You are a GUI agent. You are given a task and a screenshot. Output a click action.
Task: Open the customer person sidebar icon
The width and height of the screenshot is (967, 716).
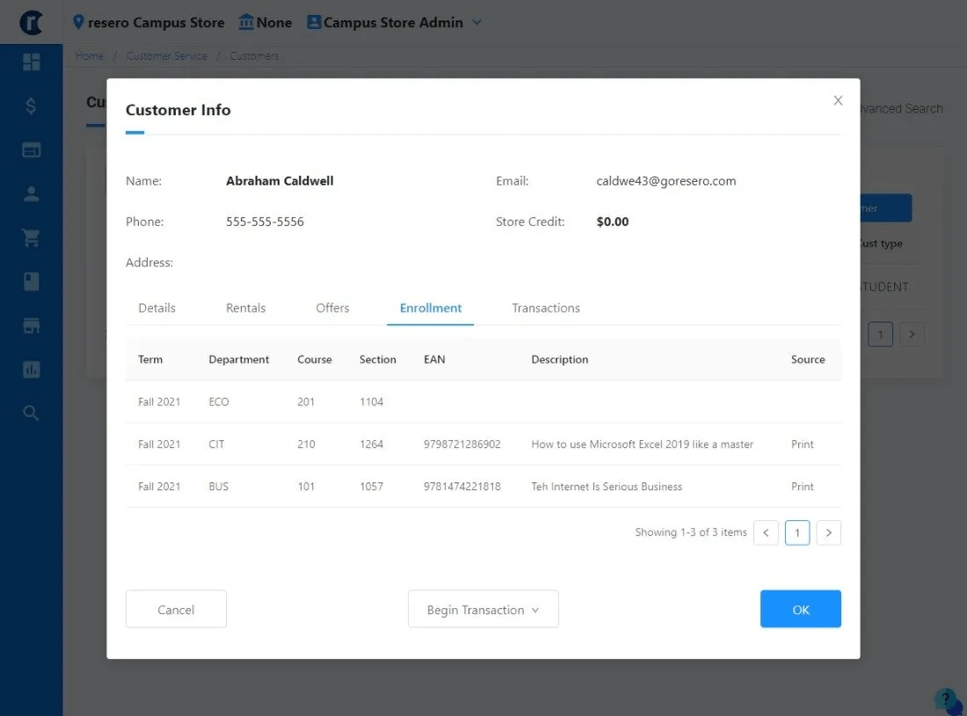pos(31,194)
